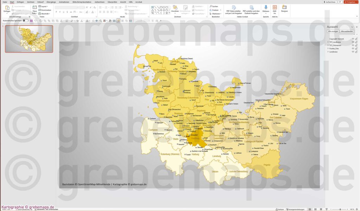Move selected object down in Auswahl pane
Image resolution: width=360 pixels, height=211 pixels.
356,34
